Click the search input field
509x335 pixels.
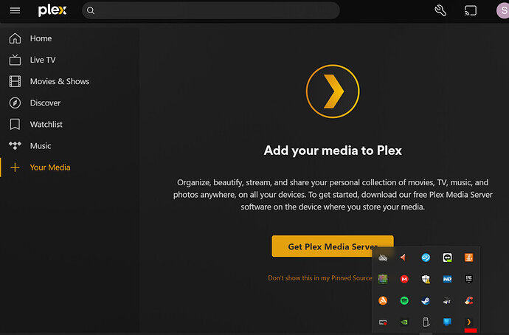tap(214, 11)
